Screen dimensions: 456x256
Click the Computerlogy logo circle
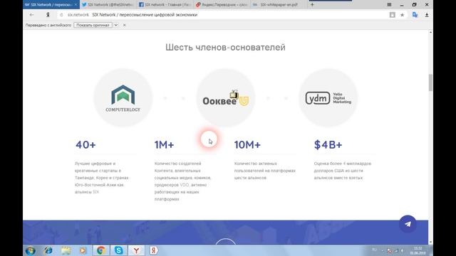point(123,98)
